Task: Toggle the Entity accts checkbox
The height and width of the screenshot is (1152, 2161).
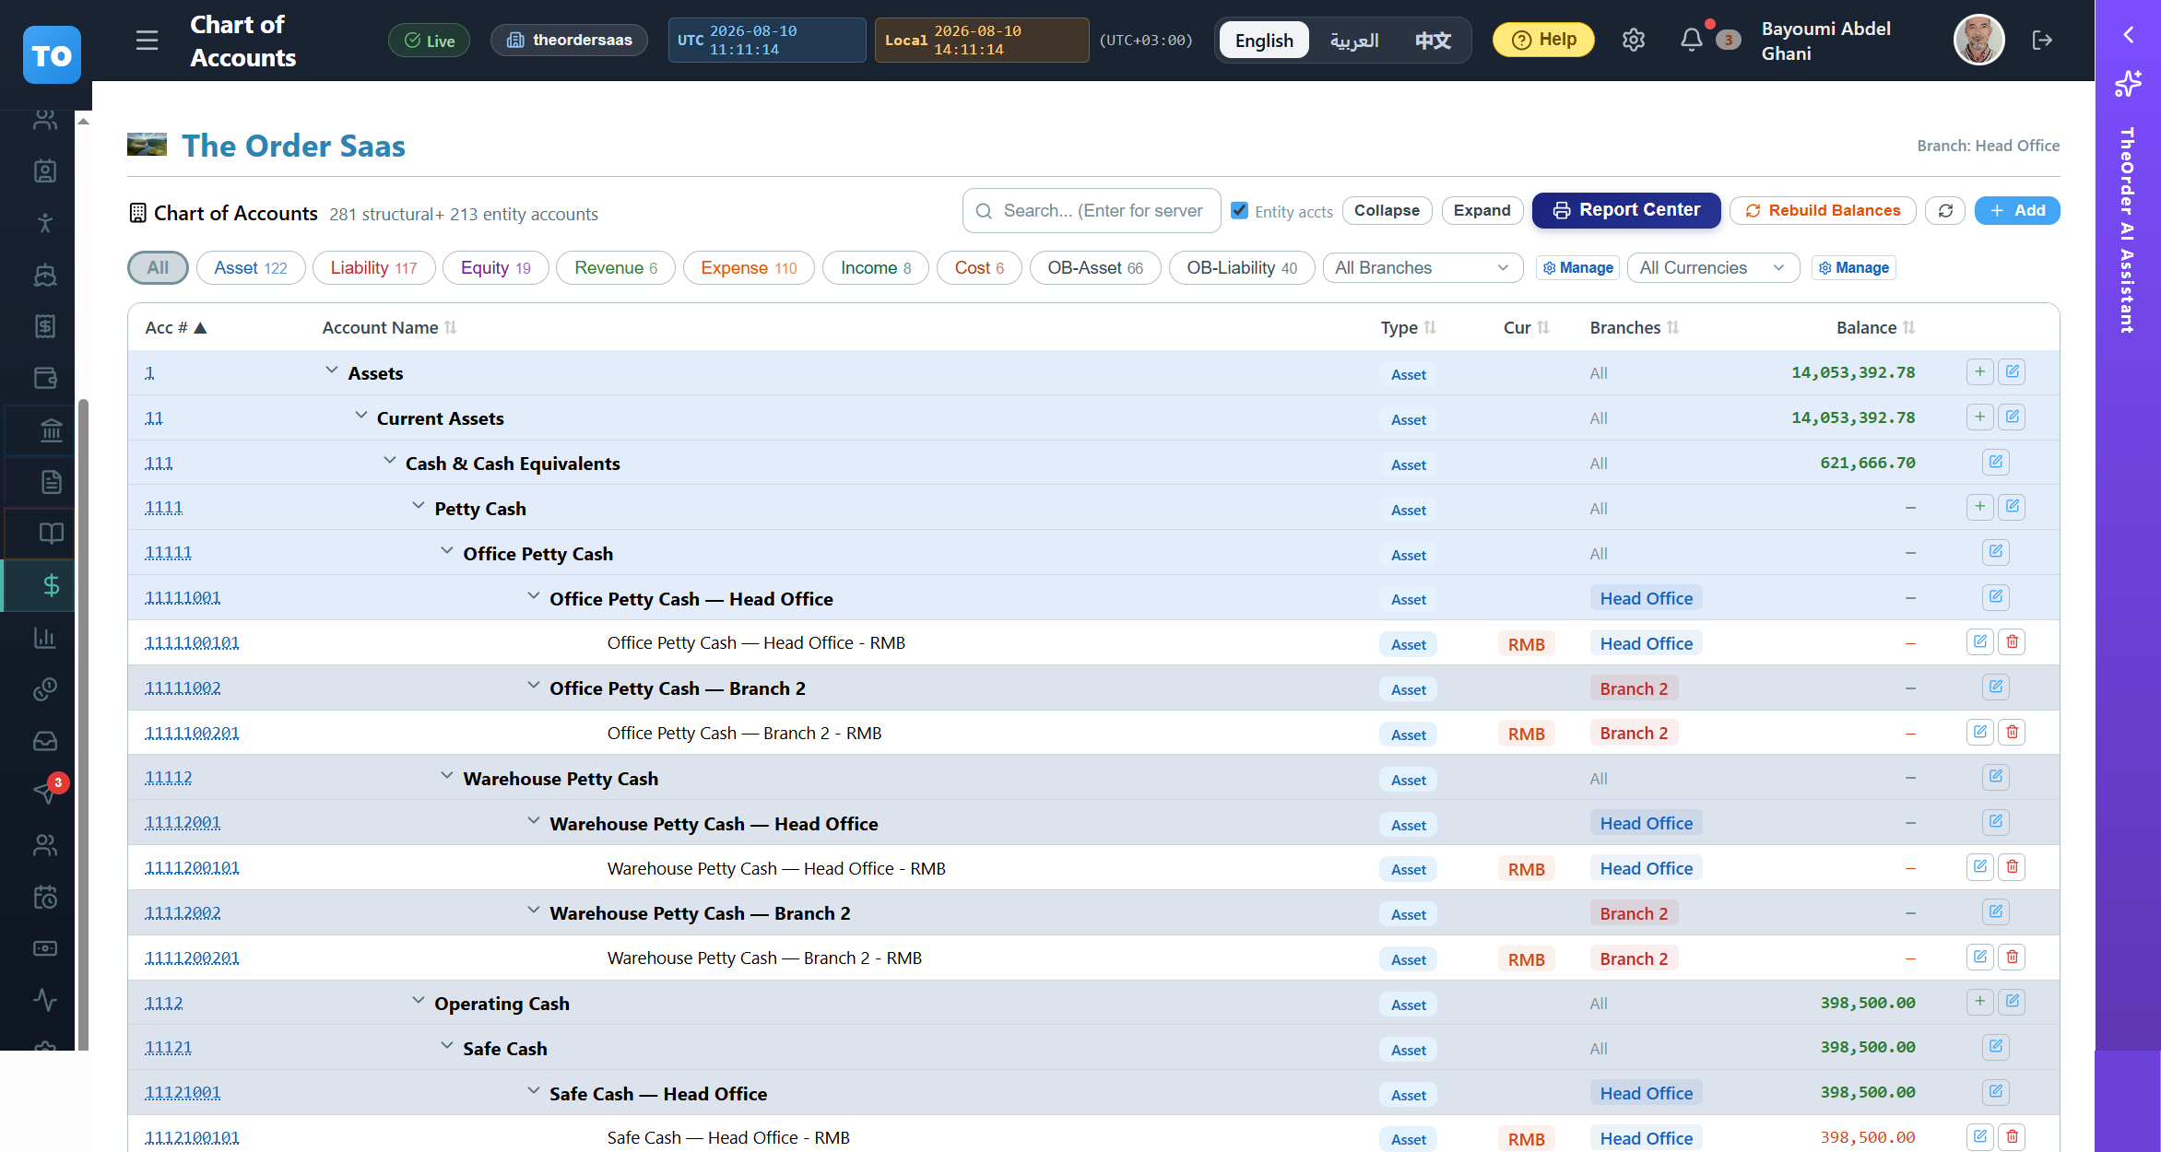Action: point(1240,210)
